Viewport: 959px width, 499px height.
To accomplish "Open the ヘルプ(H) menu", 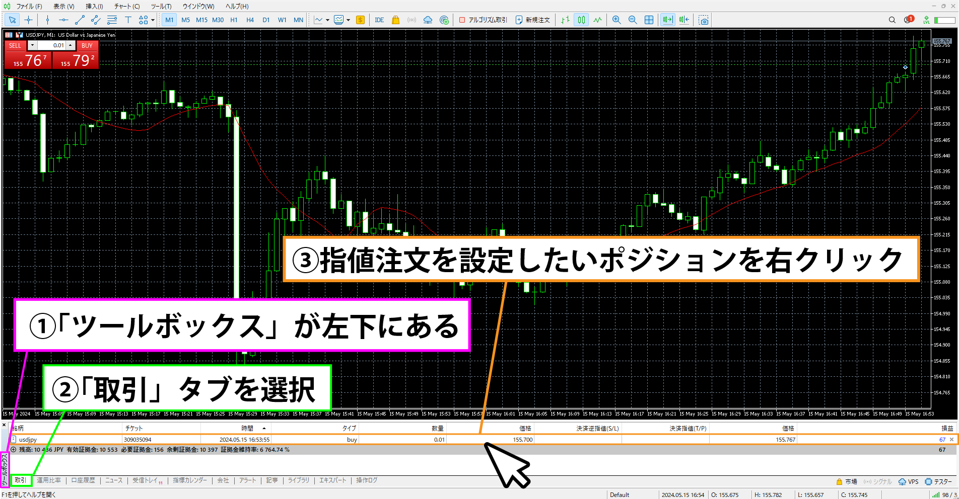I will pyautogui.click(x=237, y=6).
